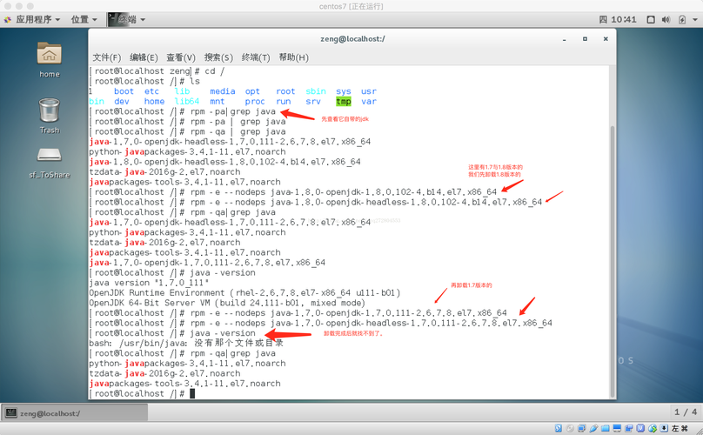Click VirtualBox network adapters status icon
The height and width of the screenshot is (435, 703).
[581, 428]
